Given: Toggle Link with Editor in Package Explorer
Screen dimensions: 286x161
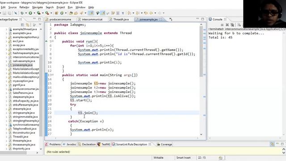Looking at the screenshot, I should click(x=27, y=25).
